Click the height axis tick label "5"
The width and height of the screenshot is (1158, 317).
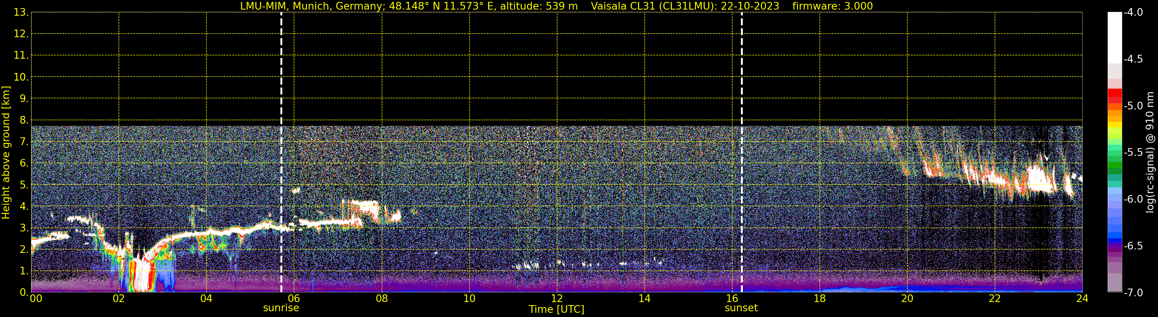pyautogui.click(x=24, y=185)
